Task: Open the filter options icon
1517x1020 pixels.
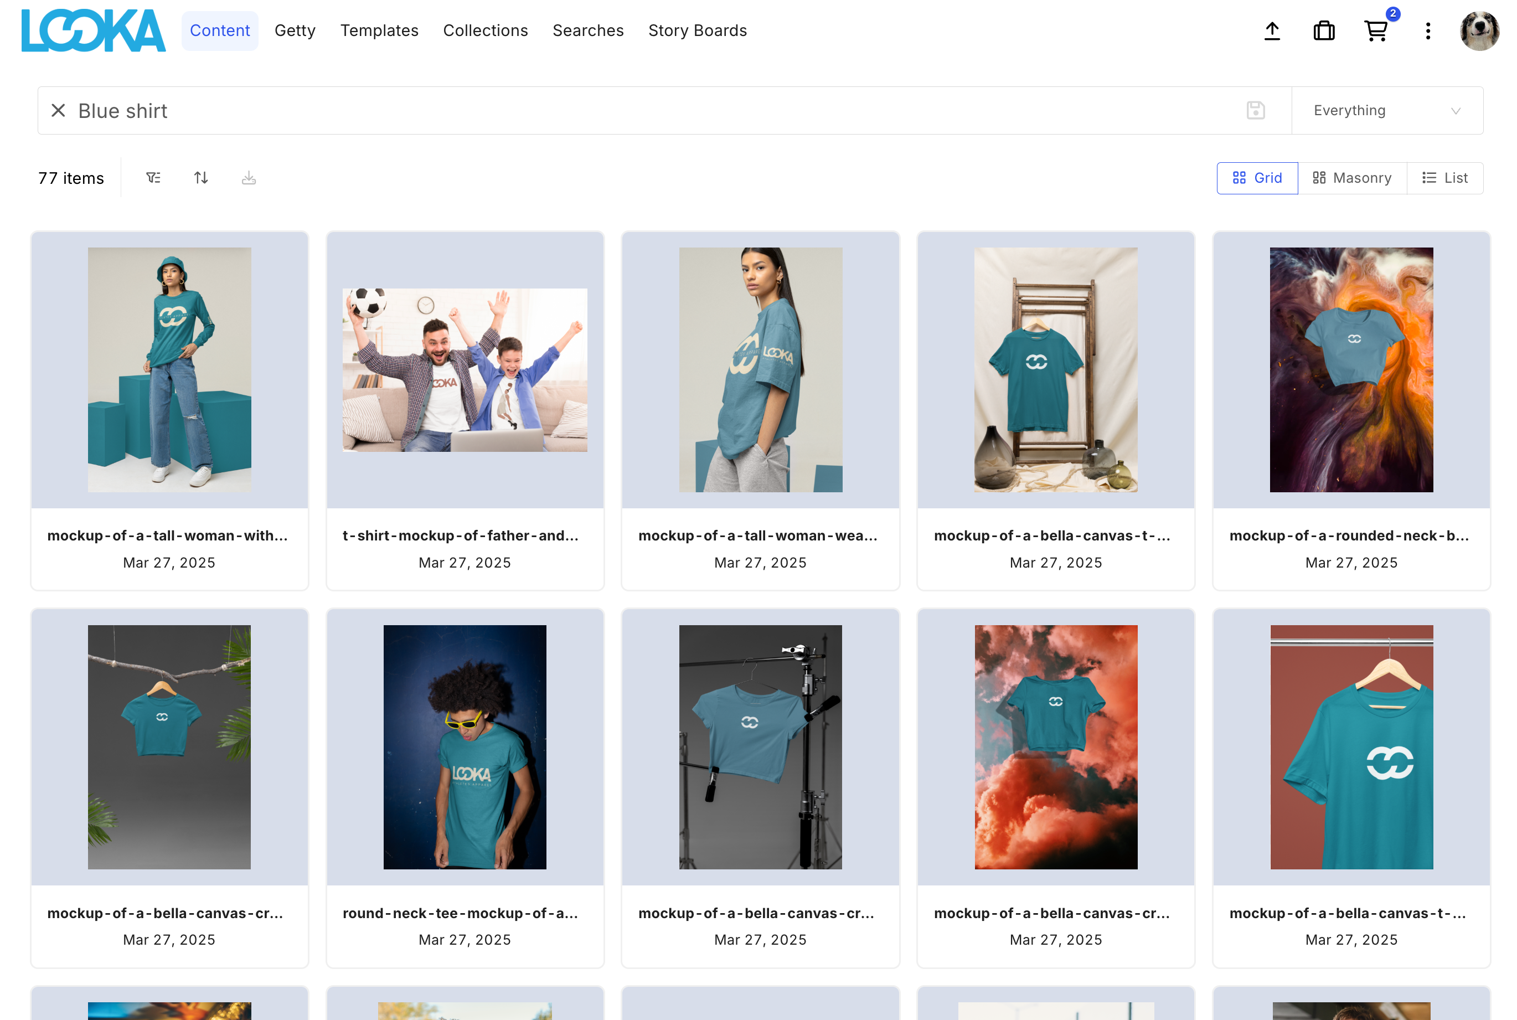Action: click(153, 178)
